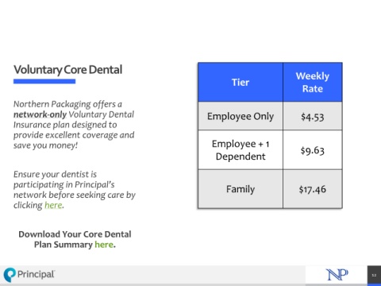Select the Tier column header

[x=241, y=83]
